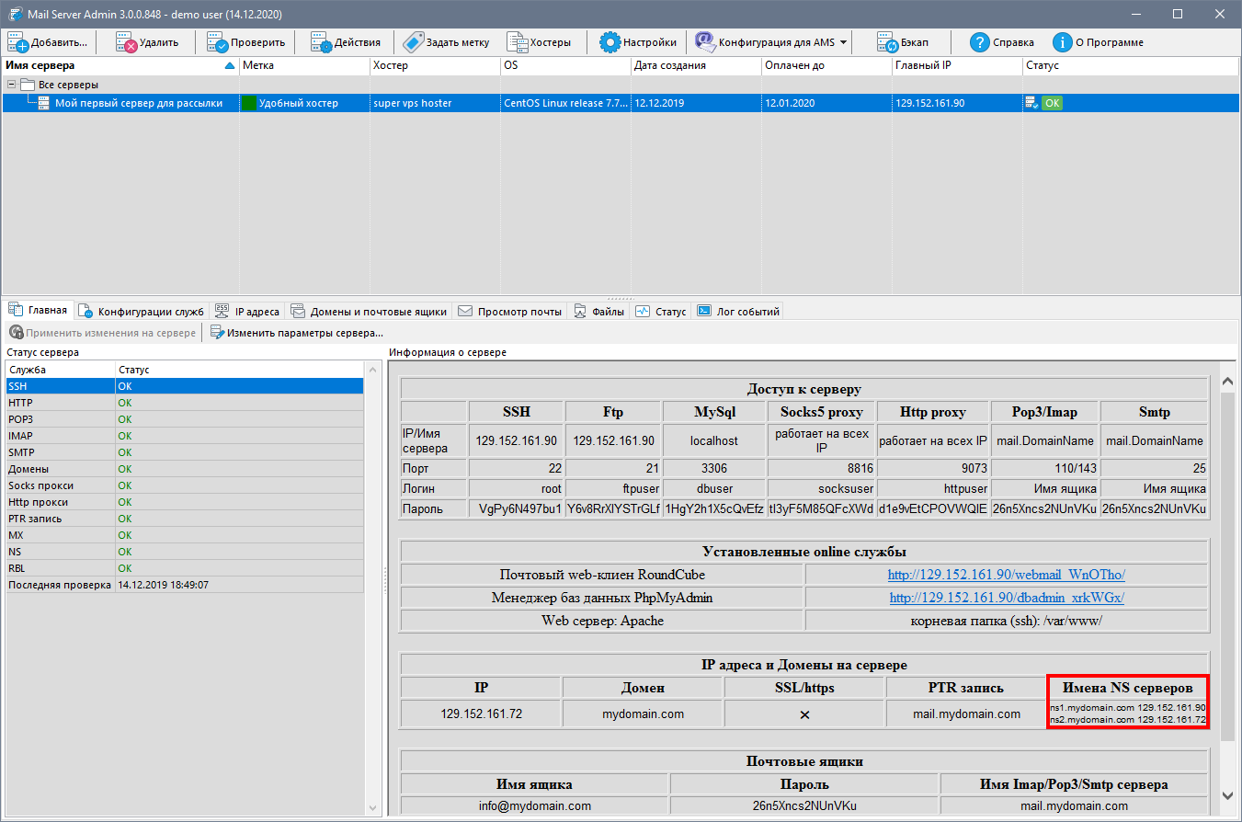Viewport: 1242px width, 822px height.
Task: Open the Лог событий tab
Action: pos(738,312)
